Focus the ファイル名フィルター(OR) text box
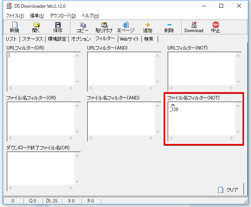This screenshot has height=207, width=251. 41,119
